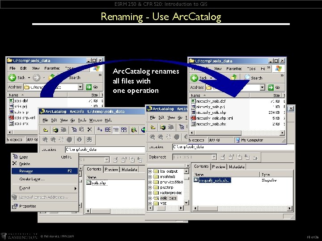
Task: Click Zoom In tool in right ArcCatalog
Action: point(152,137)
